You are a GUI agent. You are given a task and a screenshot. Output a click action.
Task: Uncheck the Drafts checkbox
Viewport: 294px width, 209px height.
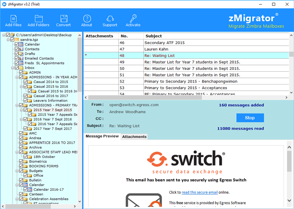coord(17,54)
